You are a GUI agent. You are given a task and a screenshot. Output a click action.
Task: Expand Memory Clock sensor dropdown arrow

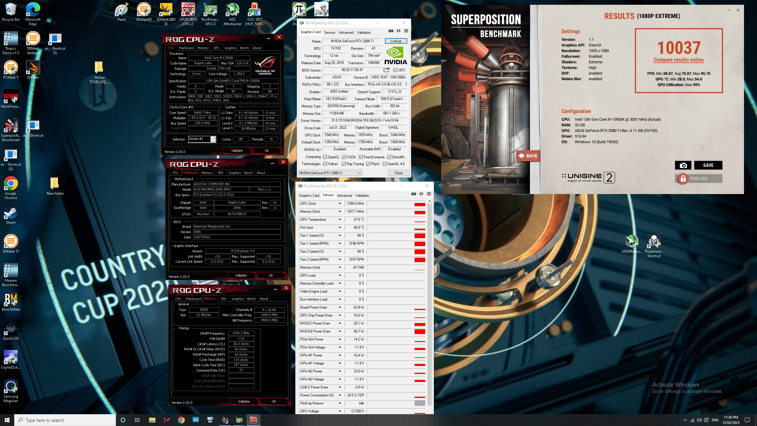(340, 212)
